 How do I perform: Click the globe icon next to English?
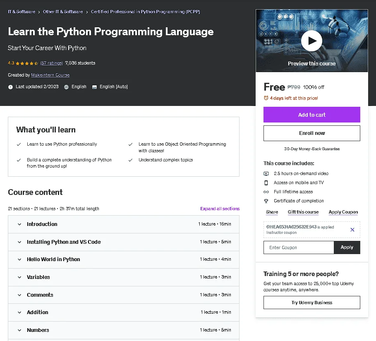[67, 87]
